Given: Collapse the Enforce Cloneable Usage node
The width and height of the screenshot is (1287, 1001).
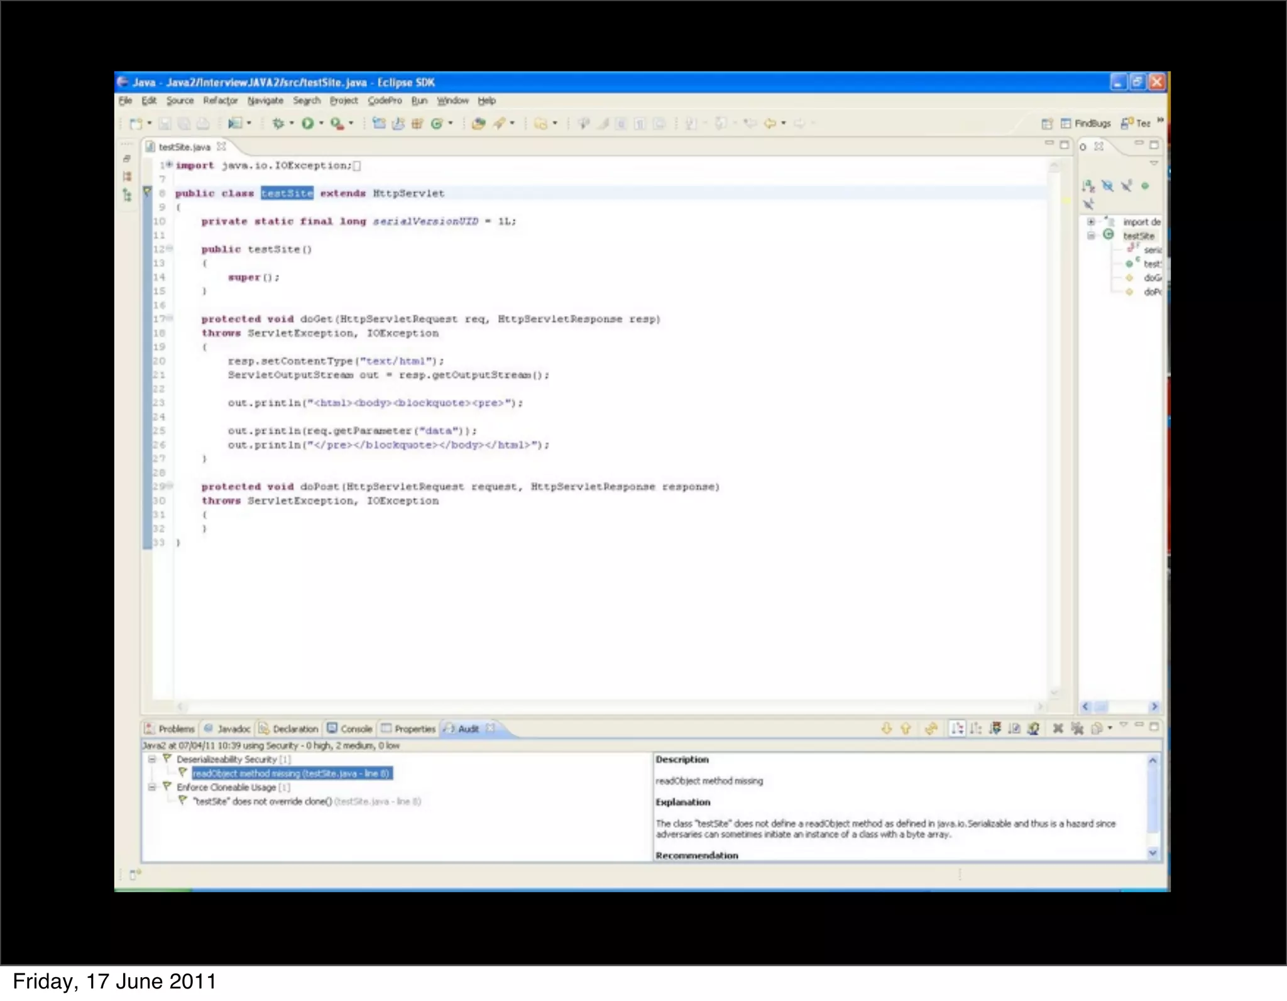Looking at the screenshot, I should 151,787.
